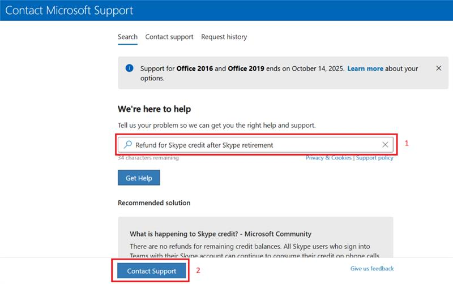The height and width of the screenshot is (284, 453).
Task: Click the Contact Microsoft Support header title
Action: pos(69,10)
